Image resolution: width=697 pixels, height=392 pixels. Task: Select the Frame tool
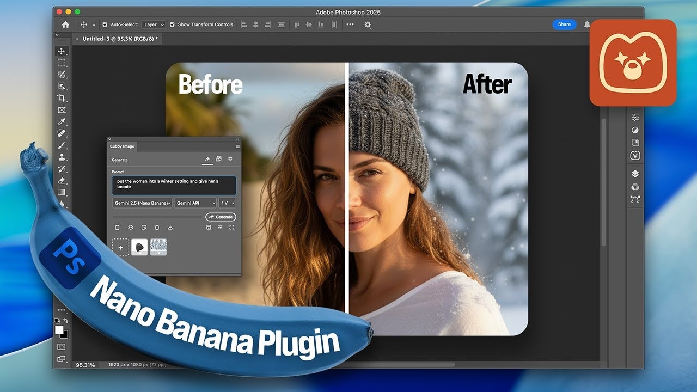[x=62, y=110]
